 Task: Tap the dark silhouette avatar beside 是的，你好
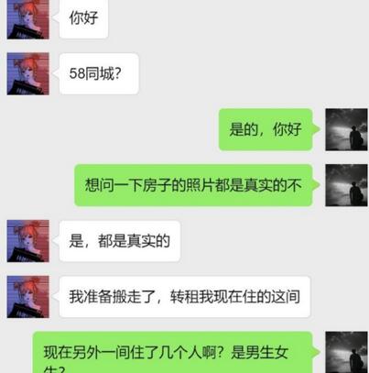(346, 129)
